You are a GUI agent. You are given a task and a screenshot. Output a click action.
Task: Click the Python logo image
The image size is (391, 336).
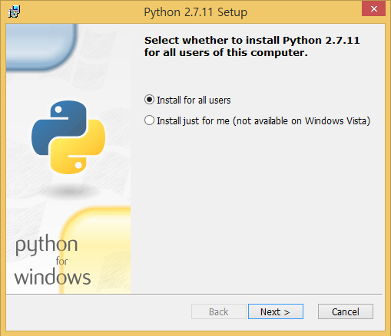68,137
